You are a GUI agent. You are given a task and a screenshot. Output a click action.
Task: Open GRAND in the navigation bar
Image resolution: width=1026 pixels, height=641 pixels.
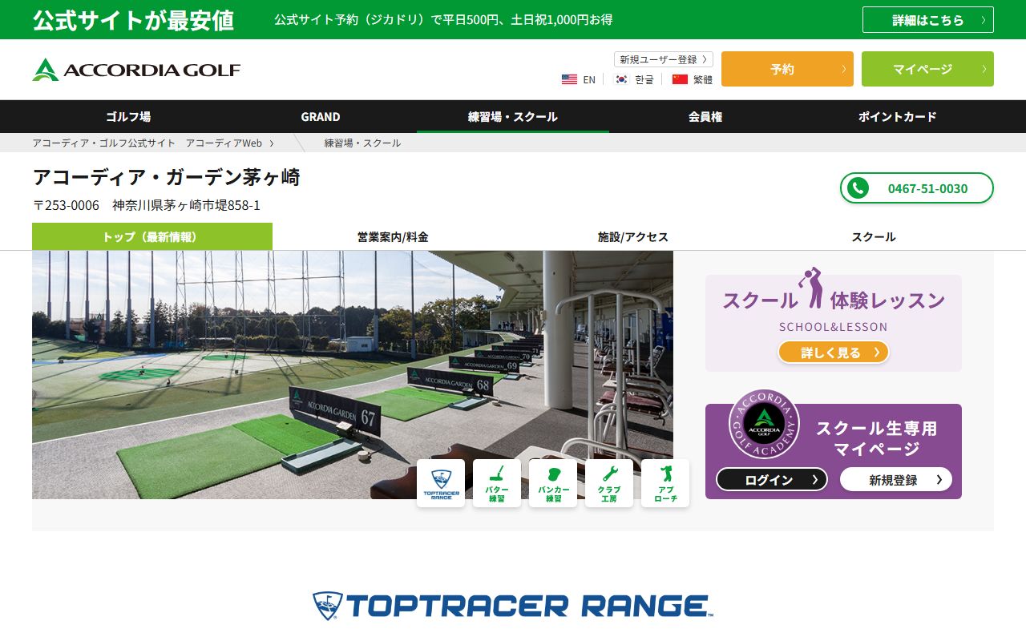321,116
